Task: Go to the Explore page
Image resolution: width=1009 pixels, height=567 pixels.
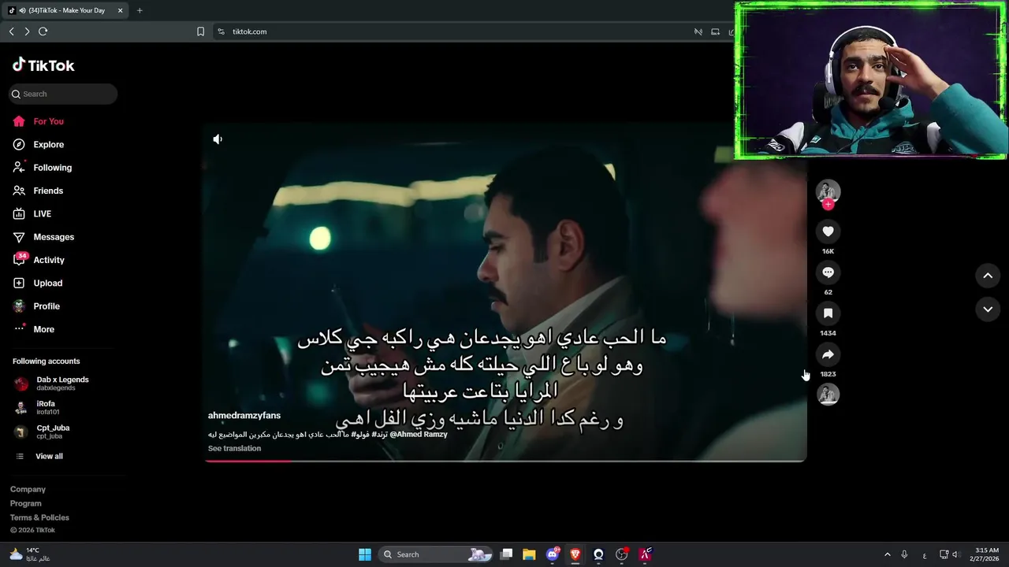Action: (x=38, y=144)
